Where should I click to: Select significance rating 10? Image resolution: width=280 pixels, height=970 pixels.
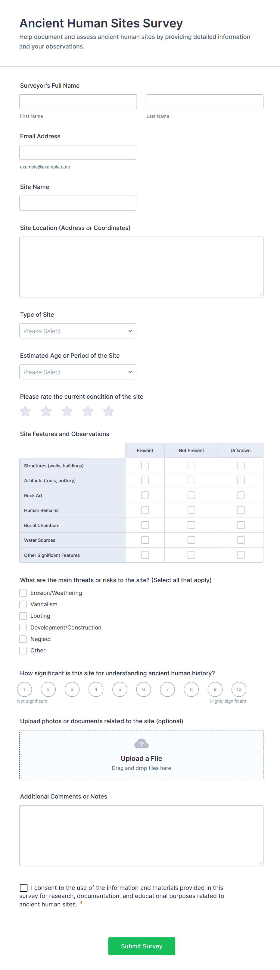click(x=238, y=689)
